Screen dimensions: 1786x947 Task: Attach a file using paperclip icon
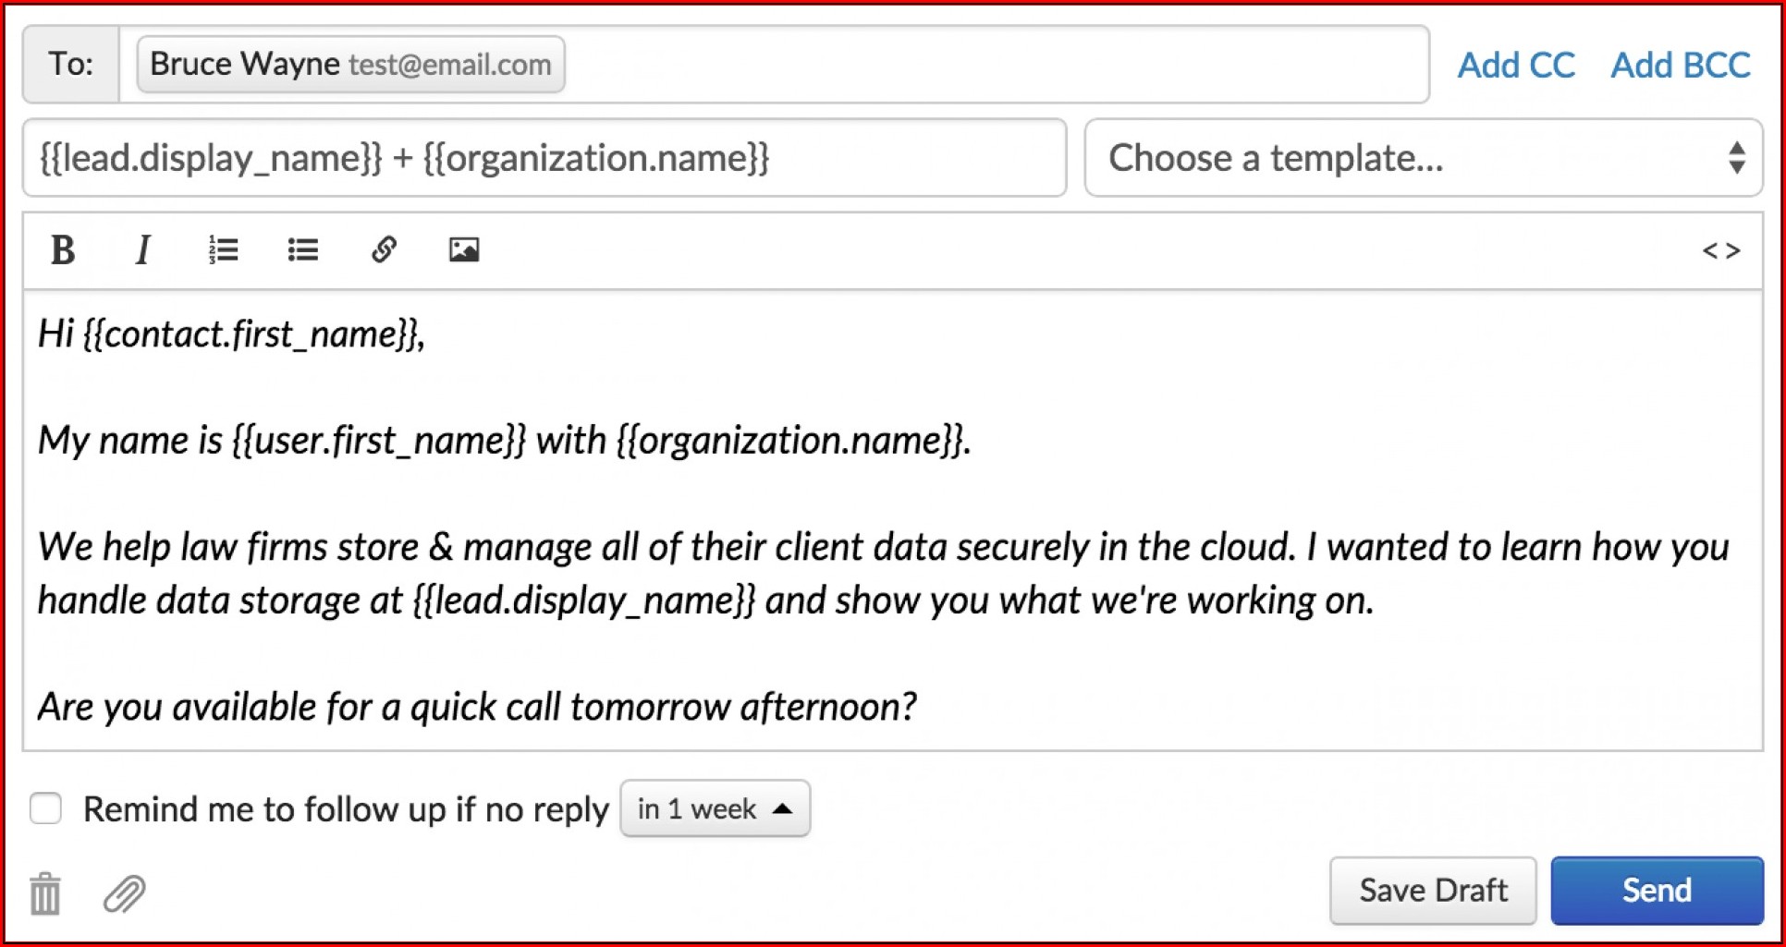coord(124,893)
